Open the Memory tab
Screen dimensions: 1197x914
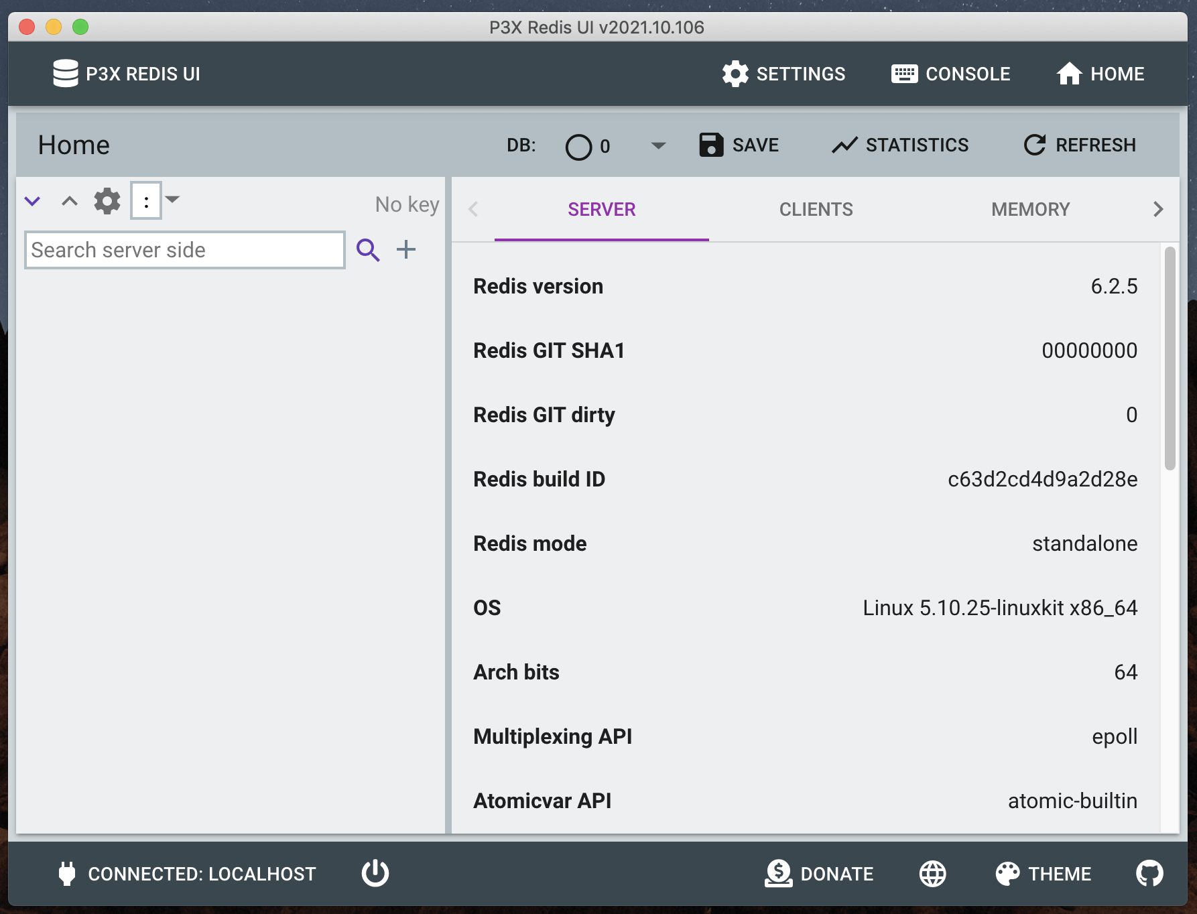click(1030, 209)
